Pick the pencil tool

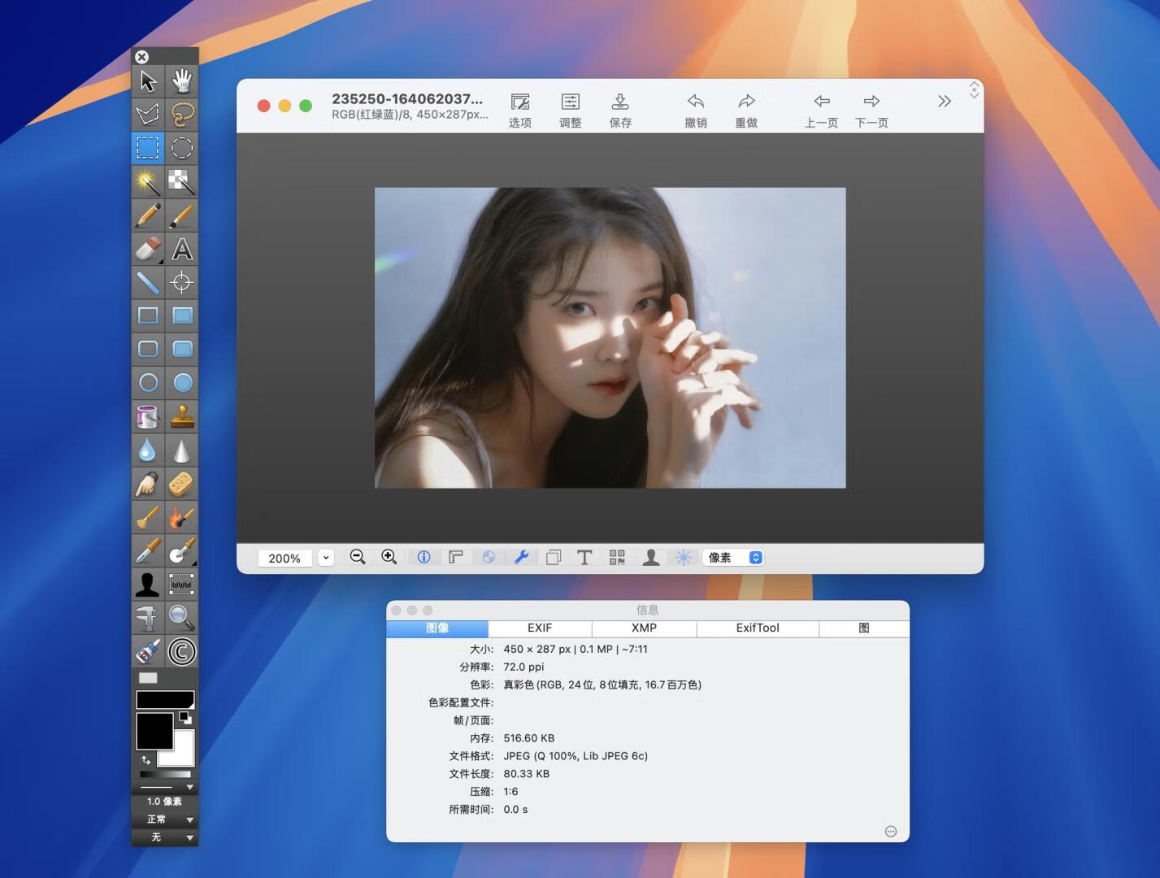[148, 215]
